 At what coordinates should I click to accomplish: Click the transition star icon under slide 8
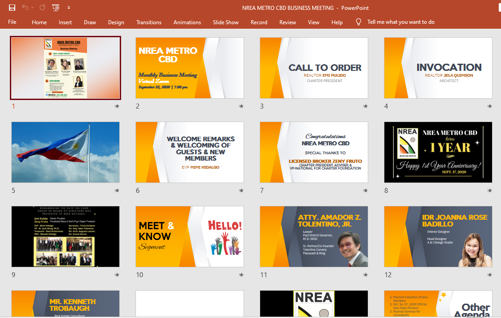490,191
